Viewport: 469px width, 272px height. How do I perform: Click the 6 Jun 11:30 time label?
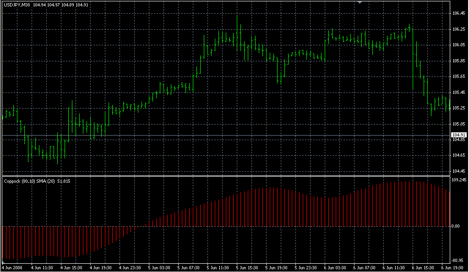coord(393,268)
